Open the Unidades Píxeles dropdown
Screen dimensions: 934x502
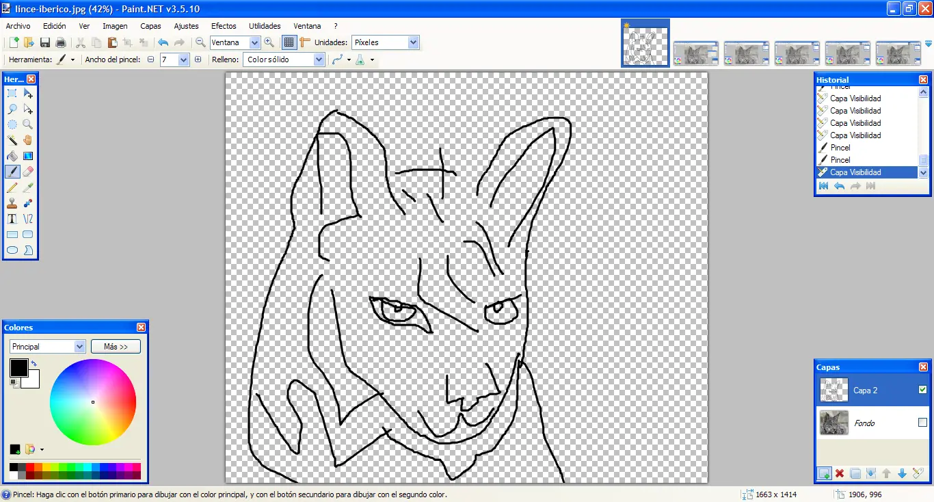coord(413,42)
